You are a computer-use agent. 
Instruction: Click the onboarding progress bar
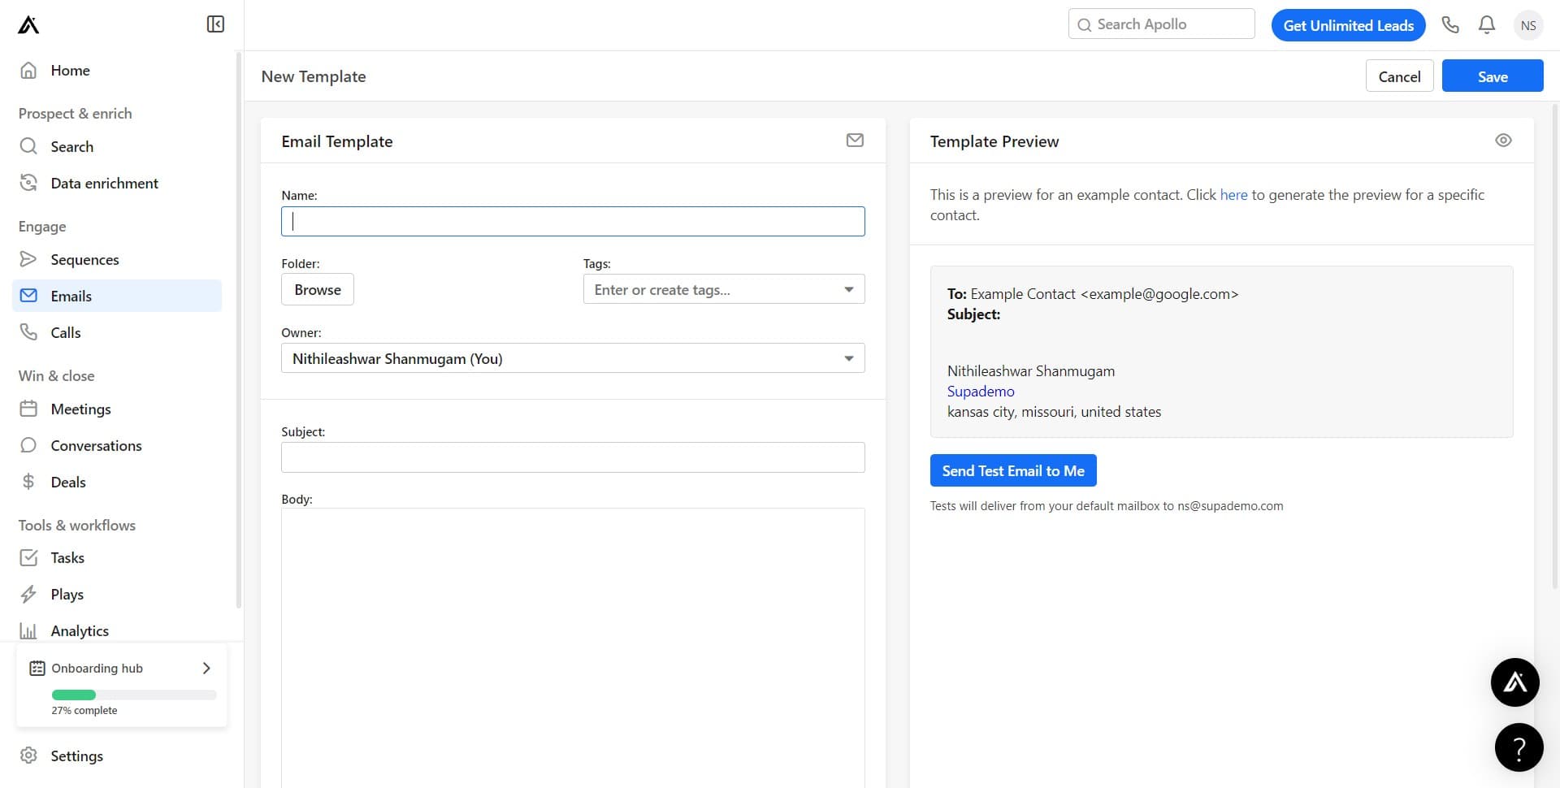[133, 695]
